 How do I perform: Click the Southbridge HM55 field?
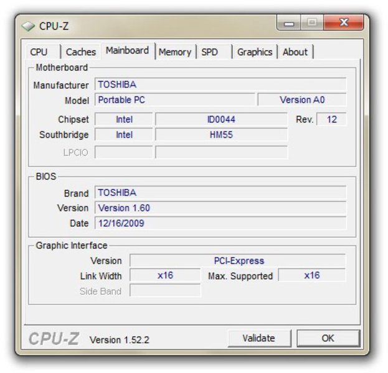pyautogui.click(x=221, y=135)
